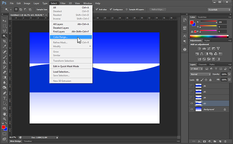The width and height of the screenshot is (233, 144).
Task: Select the Move tool
Action: click(x=5, y=21)
